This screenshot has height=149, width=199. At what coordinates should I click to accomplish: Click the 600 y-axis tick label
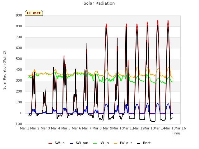click(19, 48)
